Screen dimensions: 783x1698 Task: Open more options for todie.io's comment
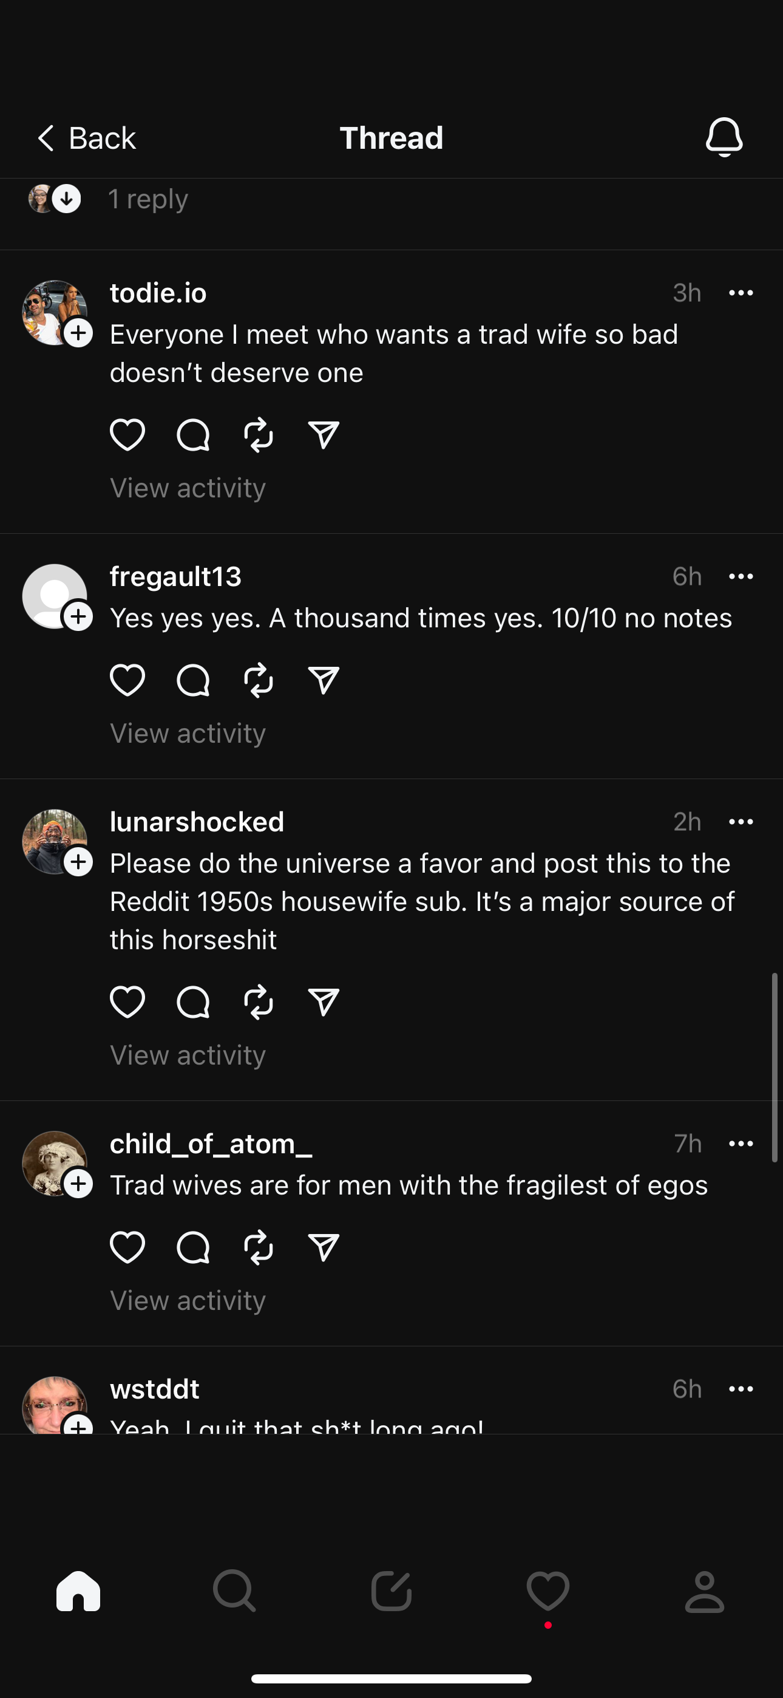point(741,293)
